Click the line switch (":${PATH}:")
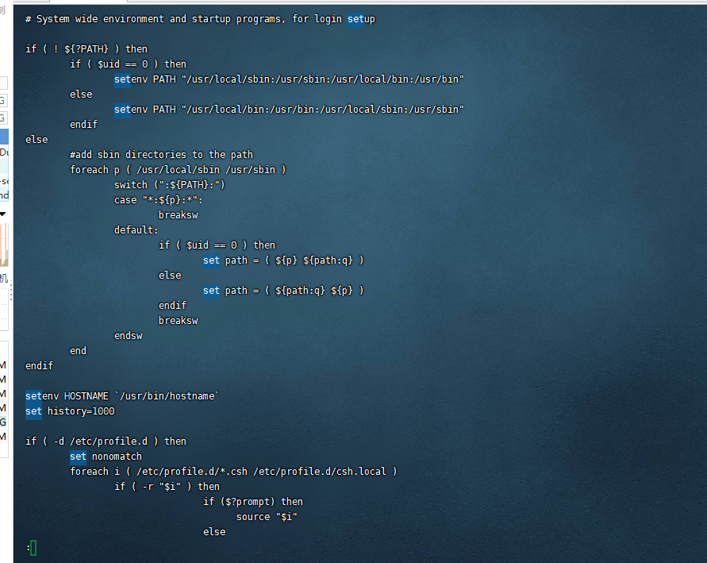This screenshot has width=707, height=563. (170, 185)
